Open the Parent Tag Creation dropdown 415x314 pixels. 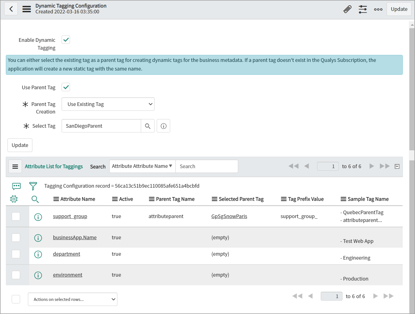[108, 104]
